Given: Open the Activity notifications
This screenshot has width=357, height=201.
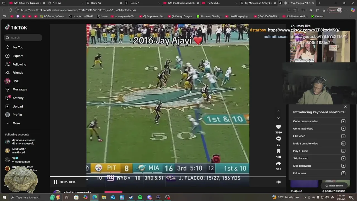Looking at the screenshot, I should [x=14, y=98].
